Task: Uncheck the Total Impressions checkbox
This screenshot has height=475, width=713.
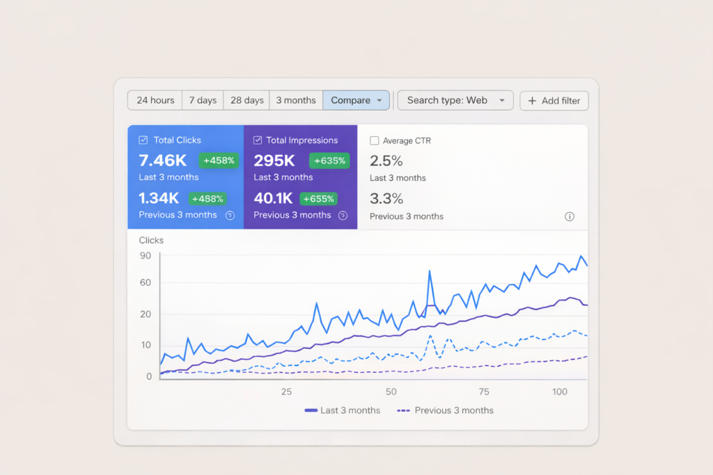Action: tap(258, 140)
